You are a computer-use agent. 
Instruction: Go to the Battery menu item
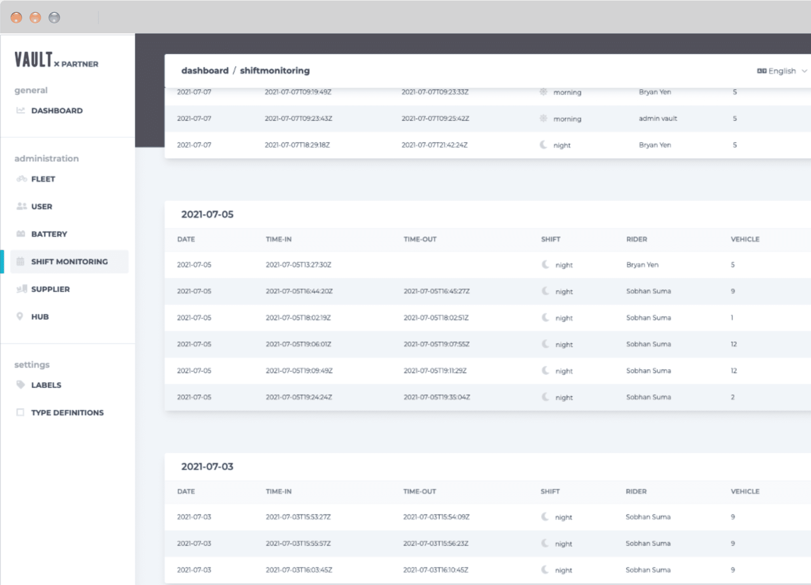pyautogui.click(x=49, y=234)
